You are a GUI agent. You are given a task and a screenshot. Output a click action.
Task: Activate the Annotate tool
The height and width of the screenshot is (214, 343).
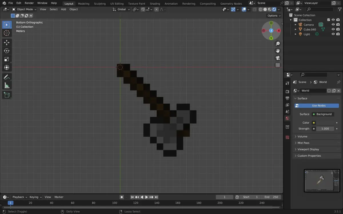[x=7, y=77]
